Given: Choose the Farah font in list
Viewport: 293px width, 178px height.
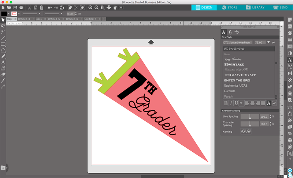Looking at the screenshot, I should tap(228, 96).
